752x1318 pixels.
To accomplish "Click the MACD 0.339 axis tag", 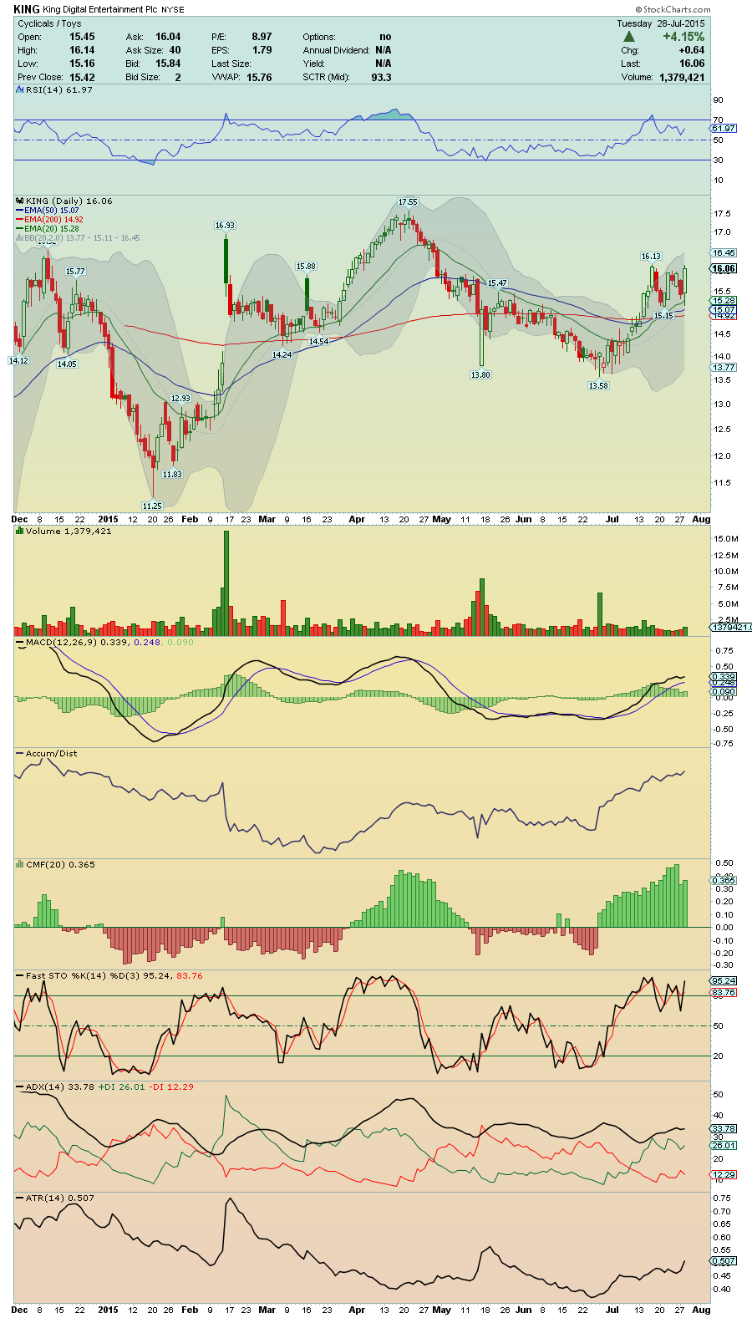I will (x=724, y=676).
